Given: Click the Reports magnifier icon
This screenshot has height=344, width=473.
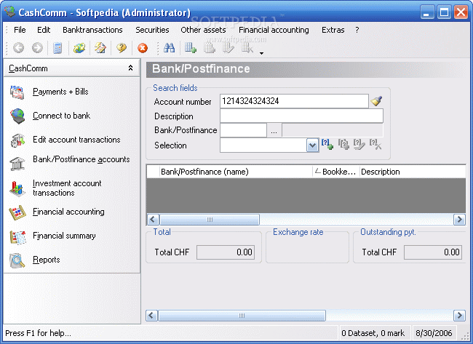Looking at the screenshot, I should click(17, 260).
